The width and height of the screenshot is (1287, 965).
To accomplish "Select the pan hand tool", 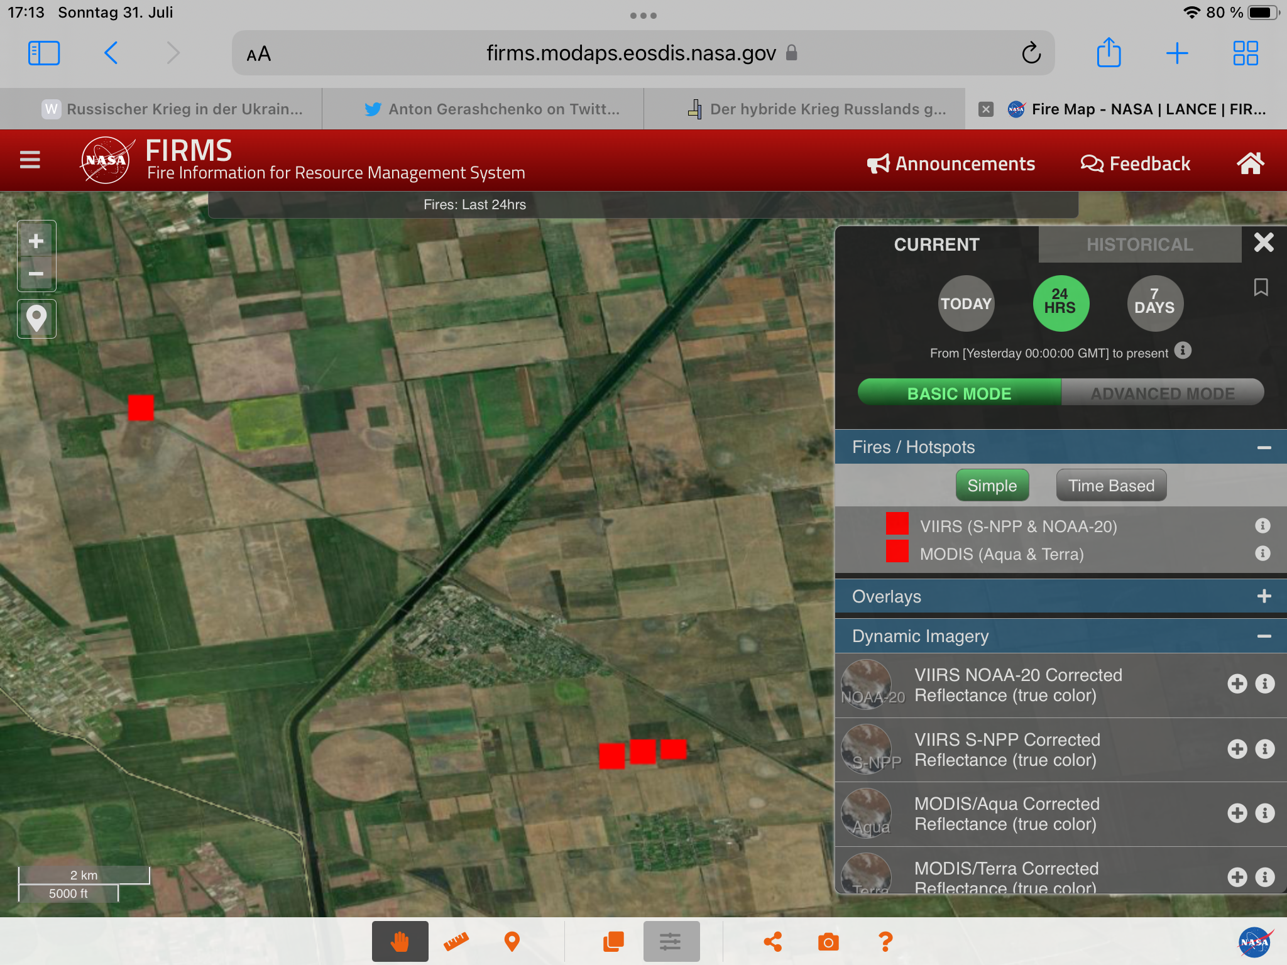I will pyautogui.click(x=400, y=941).
